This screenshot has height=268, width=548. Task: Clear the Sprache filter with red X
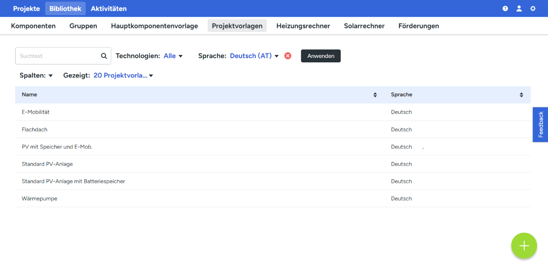(x=288, y=56)
